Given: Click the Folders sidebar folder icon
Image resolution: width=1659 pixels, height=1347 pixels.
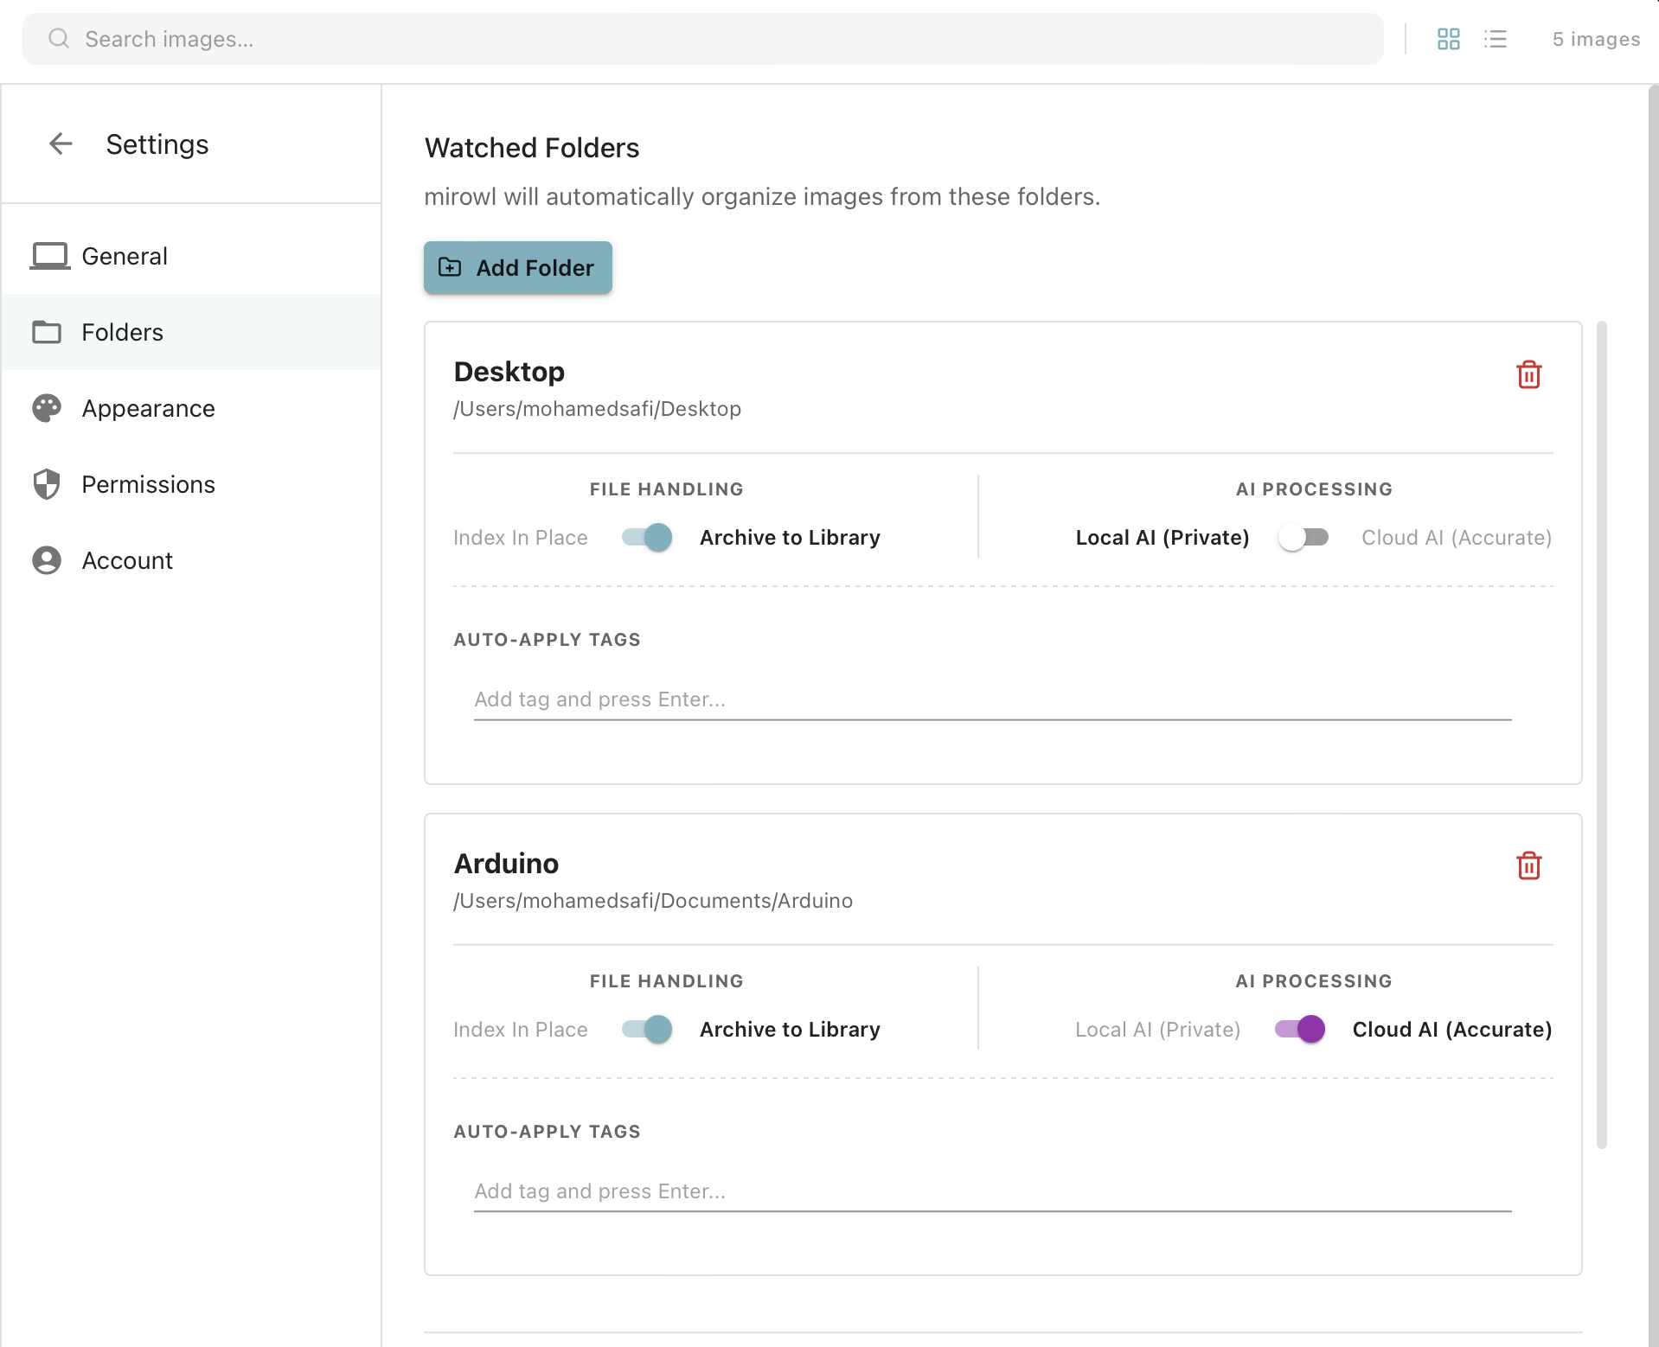Looking at the screenshot, I should (47, 332).
